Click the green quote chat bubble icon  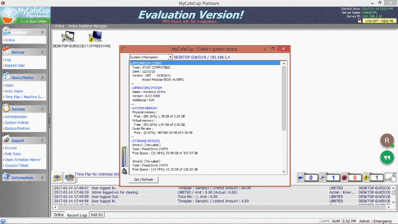tap(387, 158)
